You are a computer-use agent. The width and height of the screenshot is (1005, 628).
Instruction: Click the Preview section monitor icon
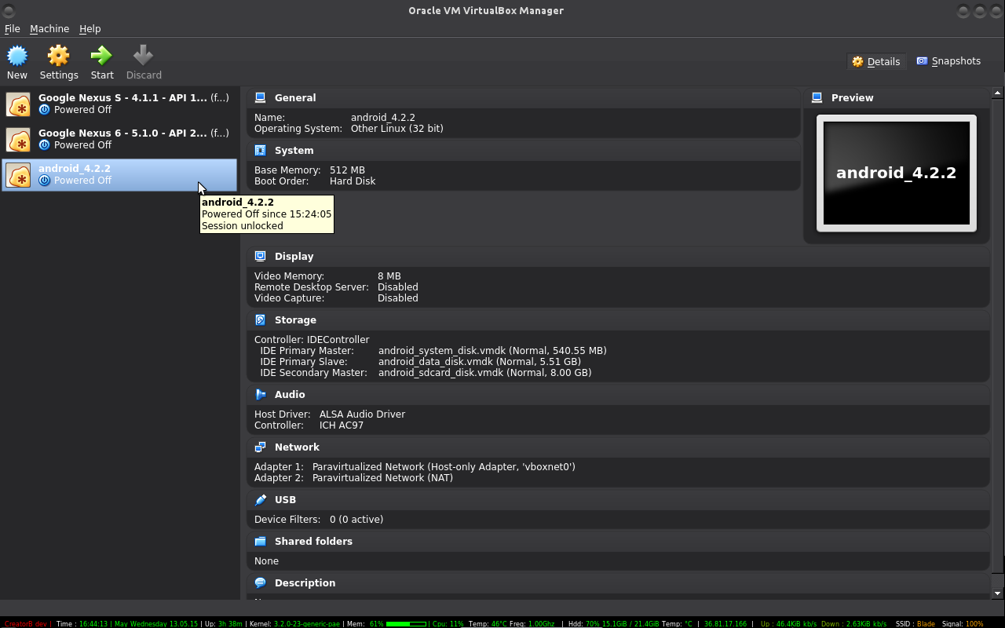point(817,98)
